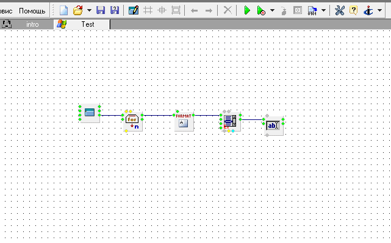Expand the dropdown next to run-stop icon
Viewport: 391px width, 243px height.
click(272, 10)
